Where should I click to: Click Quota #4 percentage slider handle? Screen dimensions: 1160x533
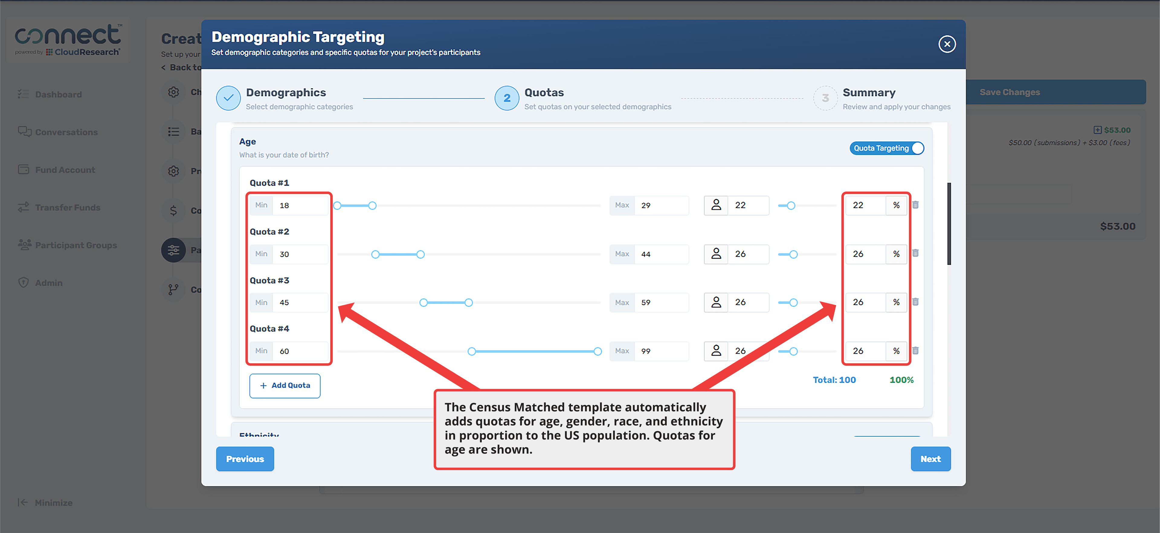tap(794, 351)
